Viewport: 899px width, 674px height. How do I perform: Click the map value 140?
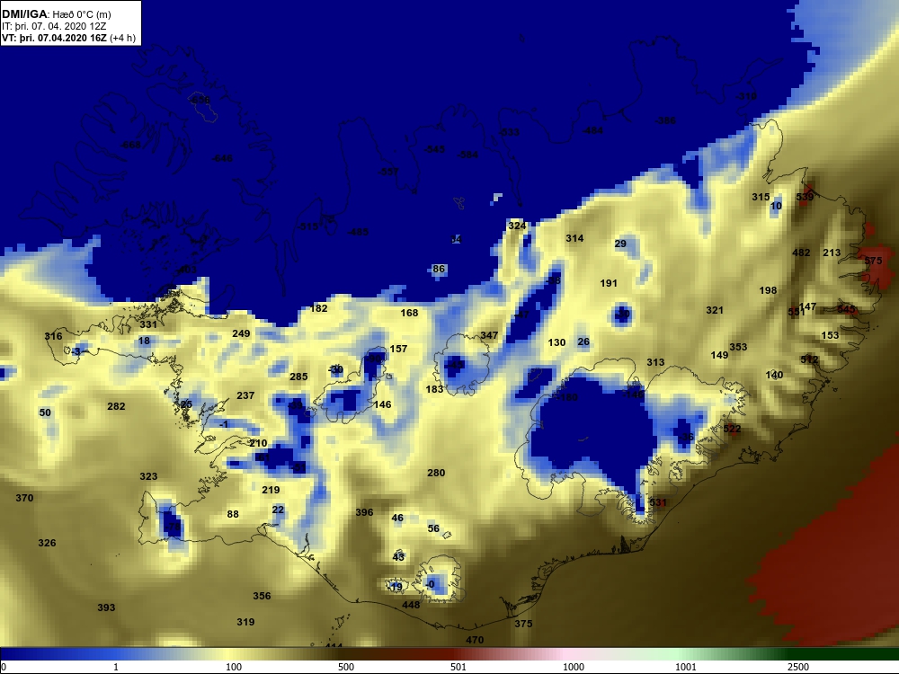click(775, 376)
